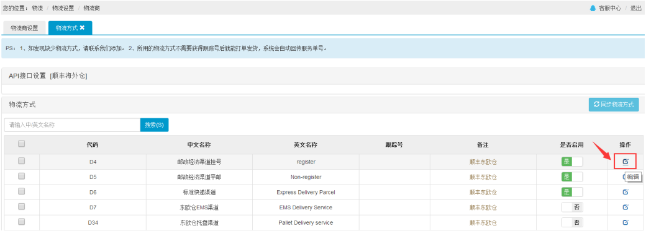This screenshot has width=646, height=236.
Task: Click 邮政经济渠道挂号 in the table
Action: coord(199,162)
